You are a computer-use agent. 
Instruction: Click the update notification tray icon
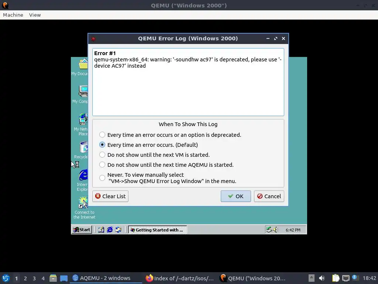(x=355, y=278)
